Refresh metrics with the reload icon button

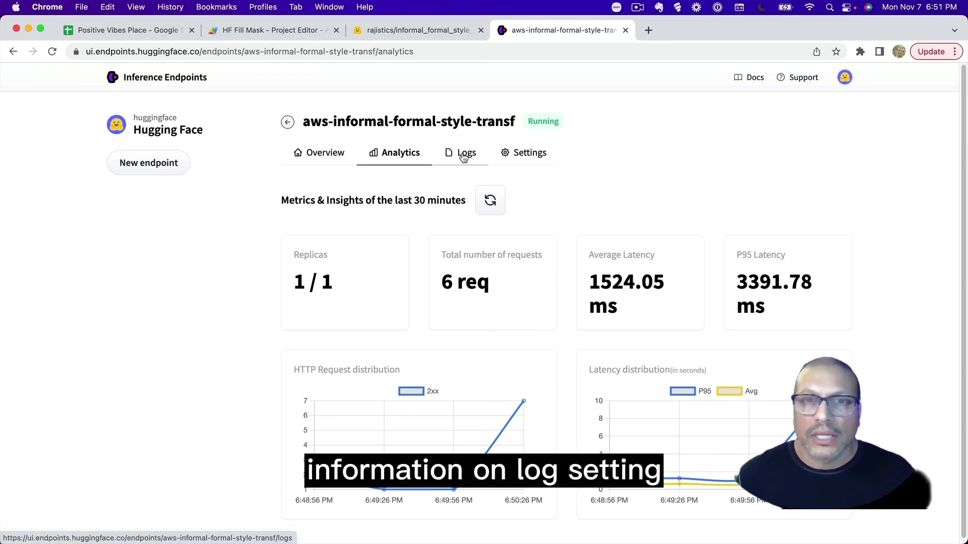point(490,200)
